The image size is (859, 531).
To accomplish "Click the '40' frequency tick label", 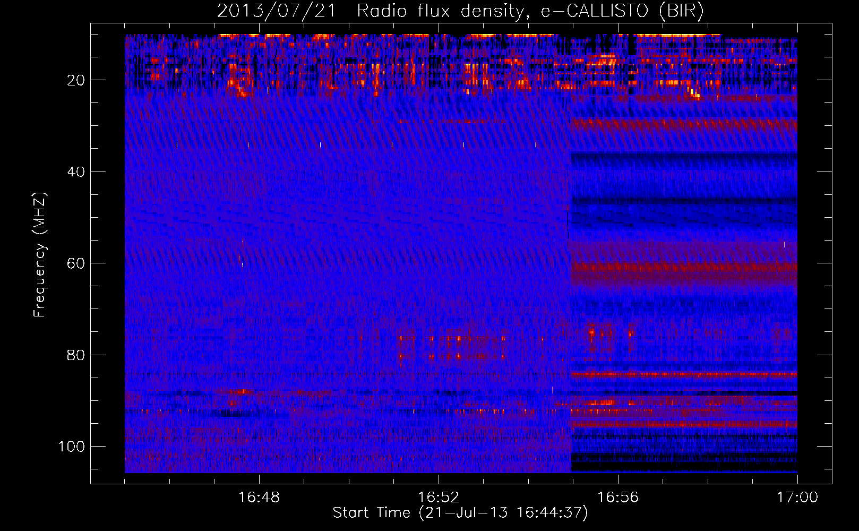I will [x=76, y=172].
